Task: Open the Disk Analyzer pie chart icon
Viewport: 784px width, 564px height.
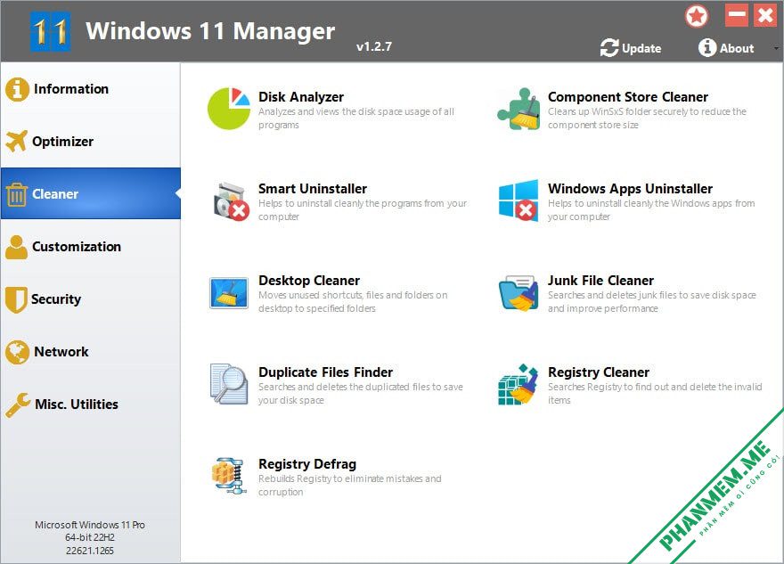Action: 228,109
